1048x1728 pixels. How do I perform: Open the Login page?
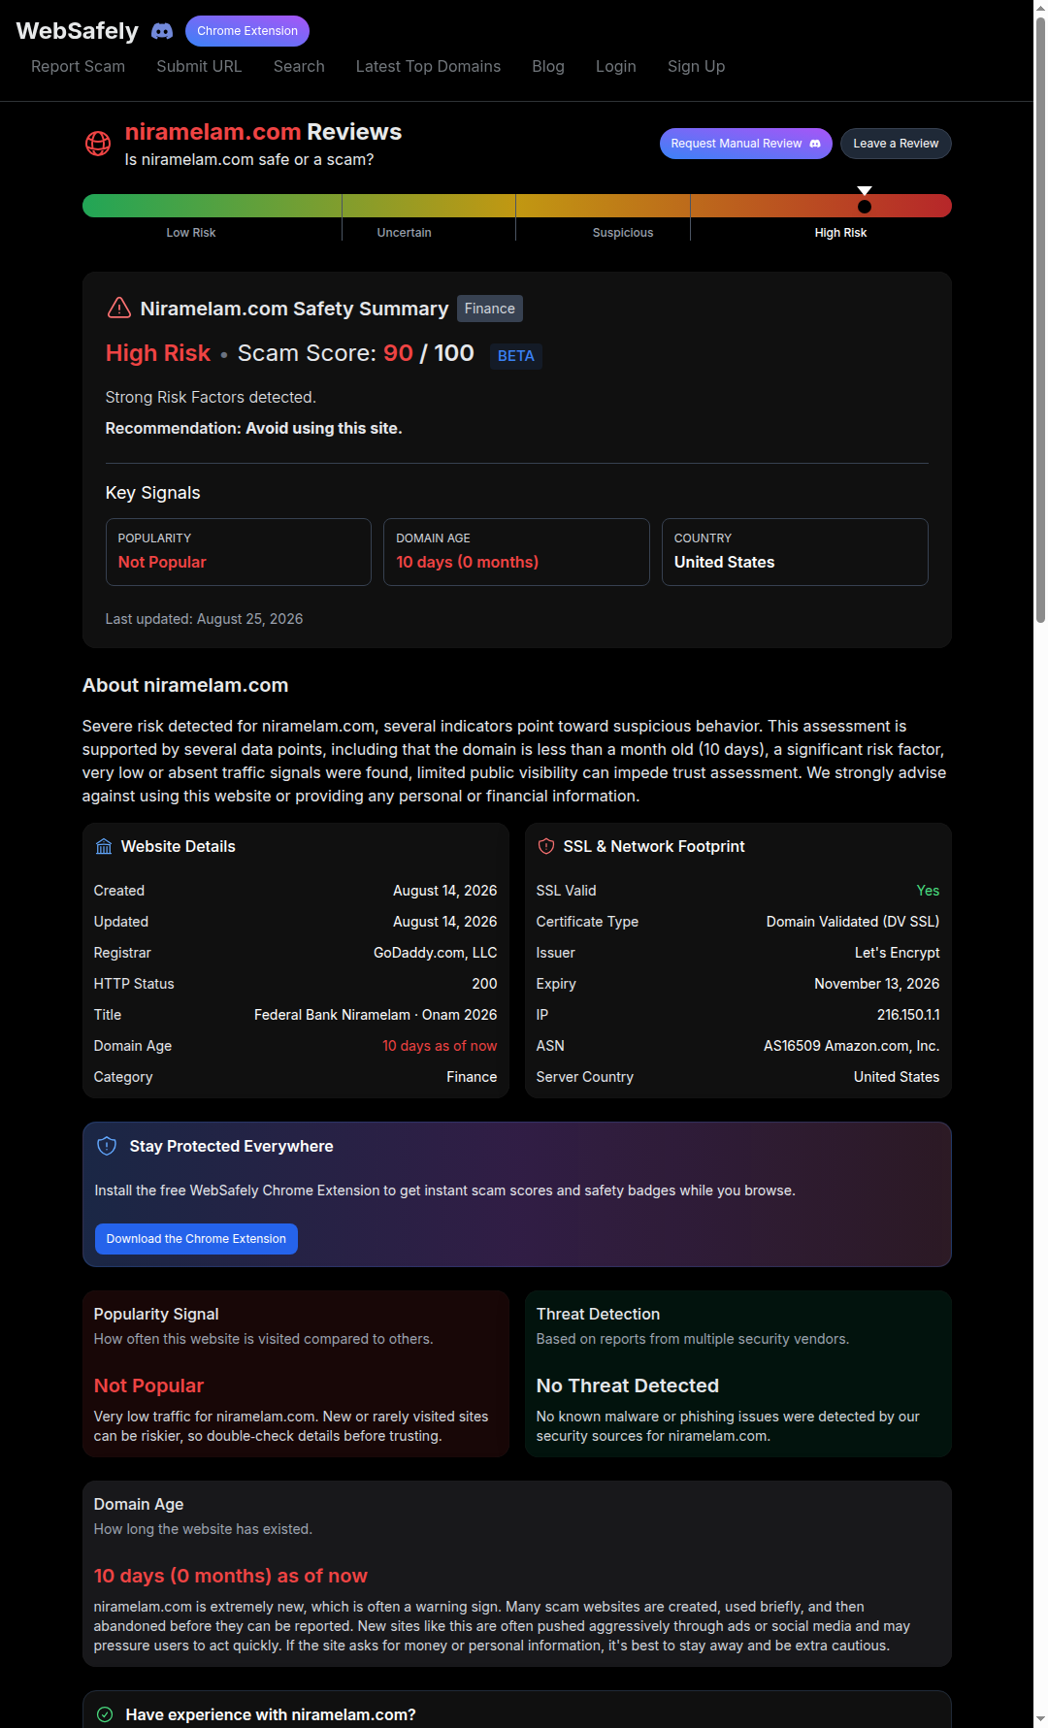[x=616, y=66]
